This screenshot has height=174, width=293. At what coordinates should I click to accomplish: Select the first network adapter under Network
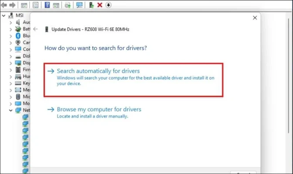coord(25,117)
